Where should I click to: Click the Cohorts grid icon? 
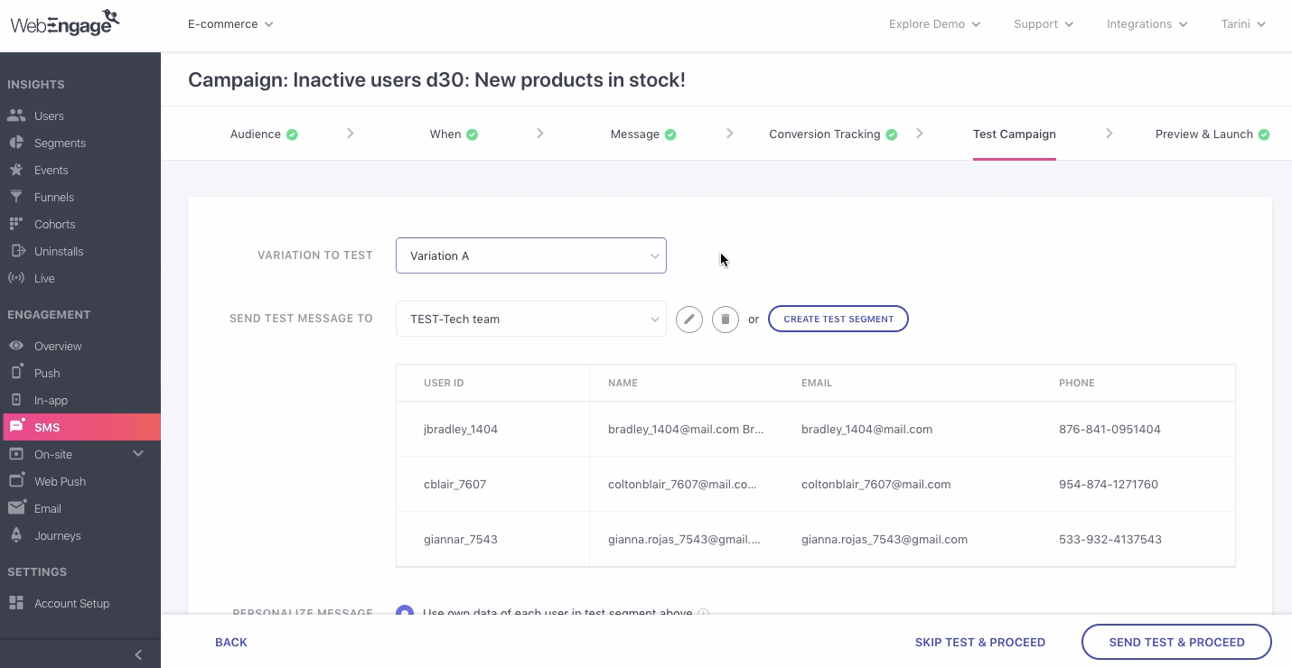click(16, 224)
